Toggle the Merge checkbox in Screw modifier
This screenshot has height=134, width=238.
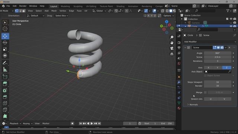(205, 92)
